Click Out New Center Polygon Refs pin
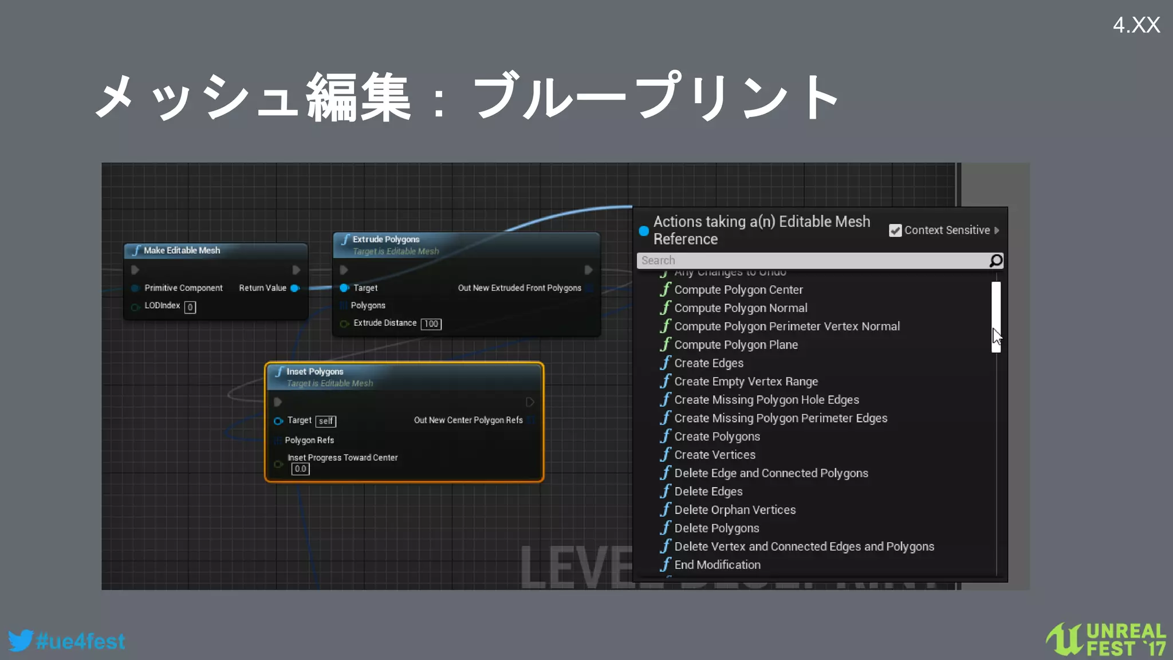Image resolution: width=1173 pixels, height=660 pixels. (530, 421)
